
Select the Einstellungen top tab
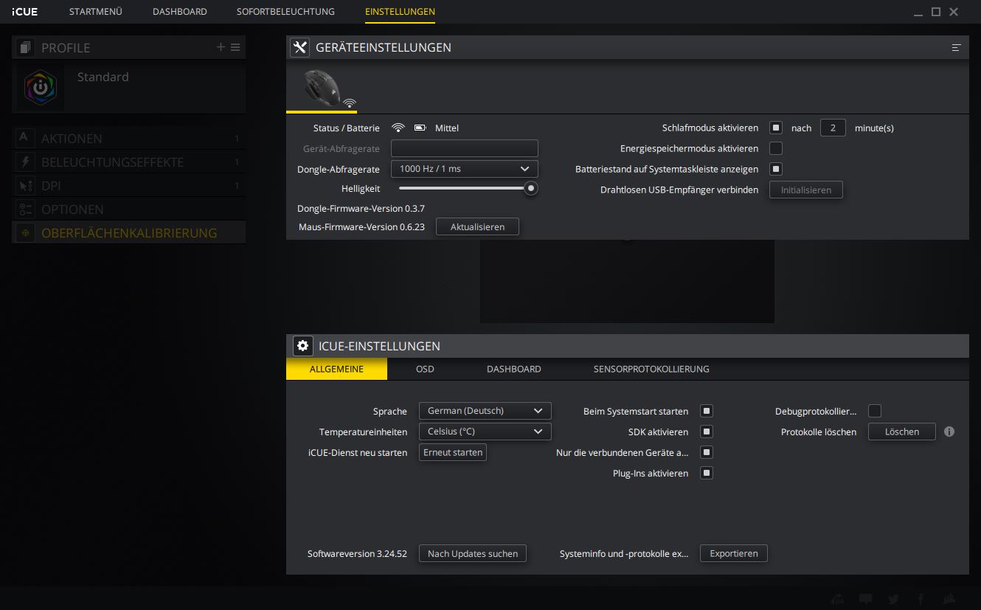[400, 12]
